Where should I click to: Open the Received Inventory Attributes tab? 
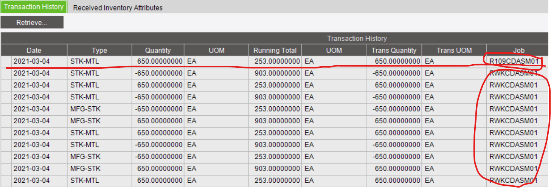[x=118, y=8]
